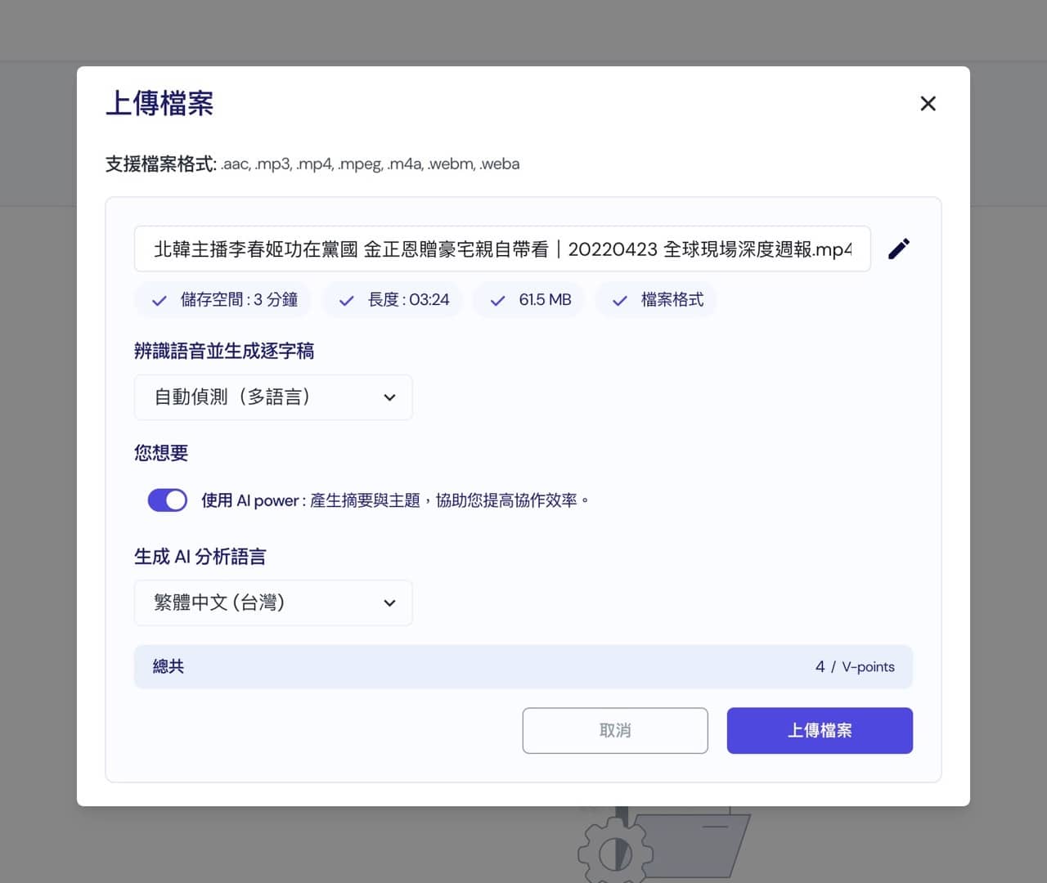Click the 上傳檔案 dialog title
Screen dimensions: 1047x883
(160, 104)
